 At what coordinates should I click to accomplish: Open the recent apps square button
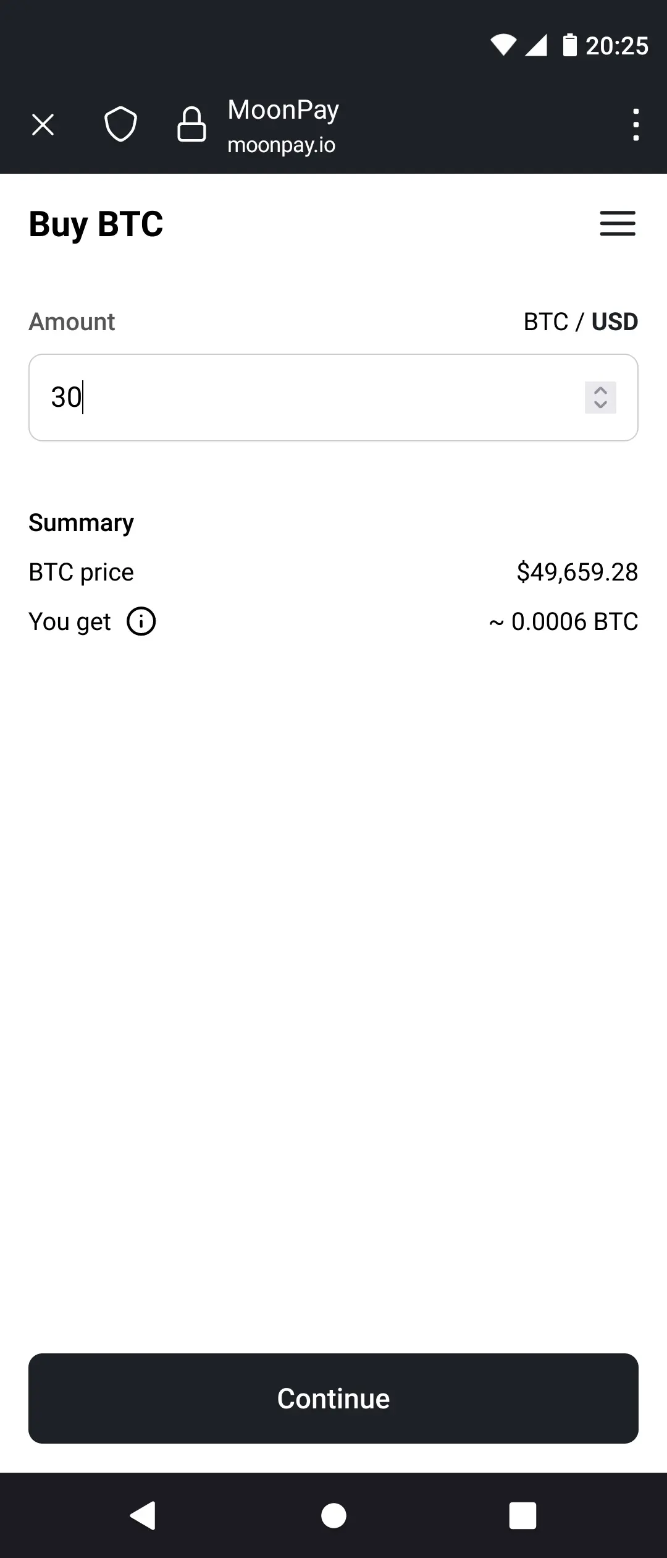522,1515
